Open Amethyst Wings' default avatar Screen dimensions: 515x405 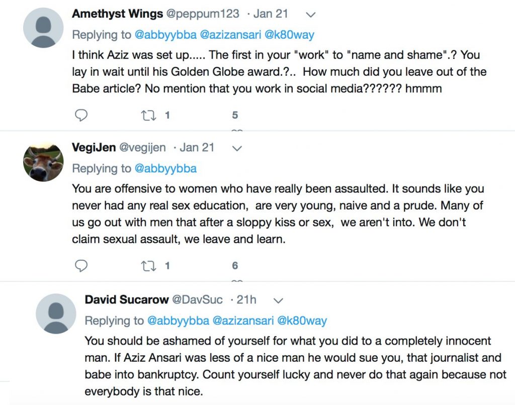(x=43, y=28)
